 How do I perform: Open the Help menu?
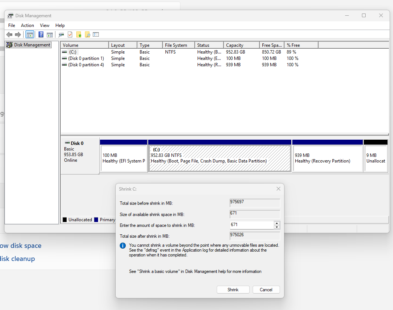(x=60, y=25)
